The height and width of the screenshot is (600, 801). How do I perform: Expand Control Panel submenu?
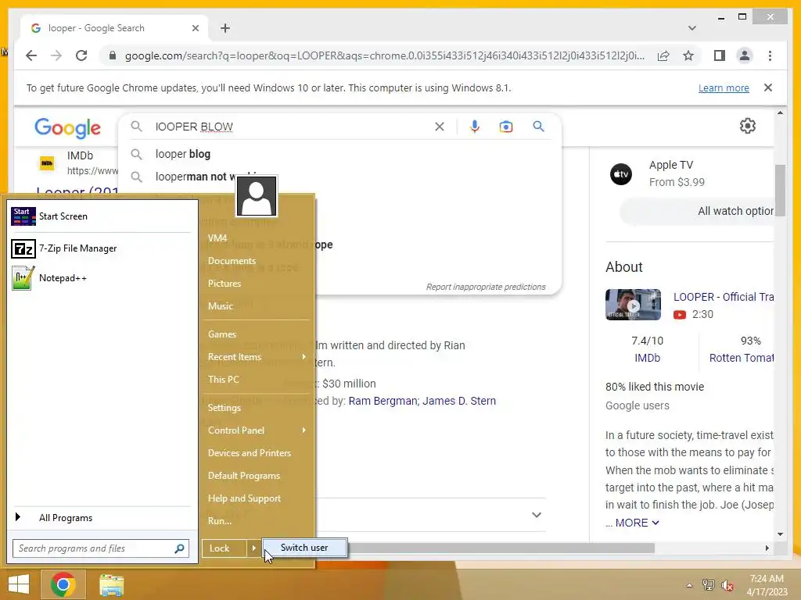(257, 430)
